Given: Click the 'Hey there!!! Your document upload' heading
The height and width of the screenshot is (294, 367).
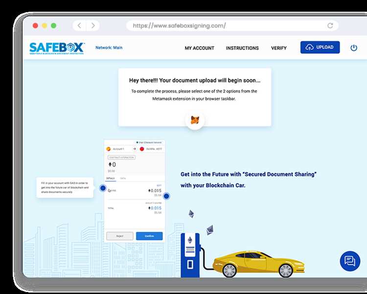Looking at the screenshot, I should (195, 80).
